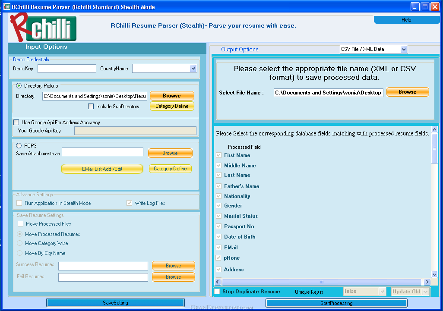
Task: Toggle the pHone field checkbox
Action: click(218, 258)
